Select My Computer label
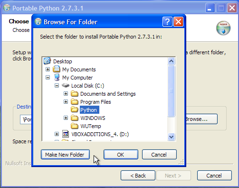 (77, 78)
